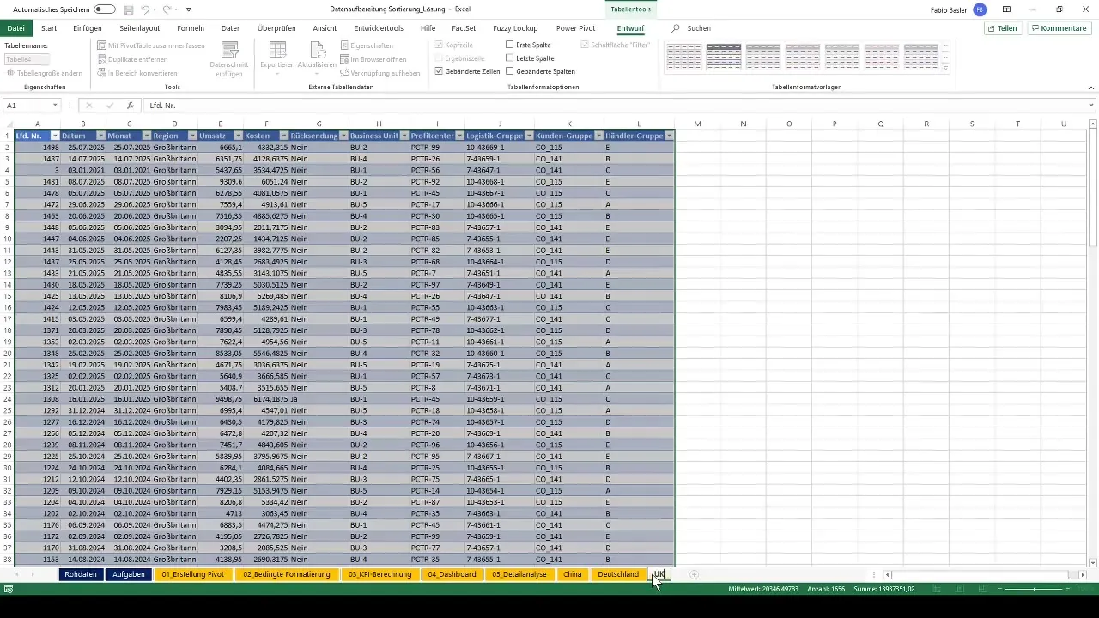Switch to the Rohdaten sheet tab
This screenshot has width=1099, height=618.
(80, 574)
